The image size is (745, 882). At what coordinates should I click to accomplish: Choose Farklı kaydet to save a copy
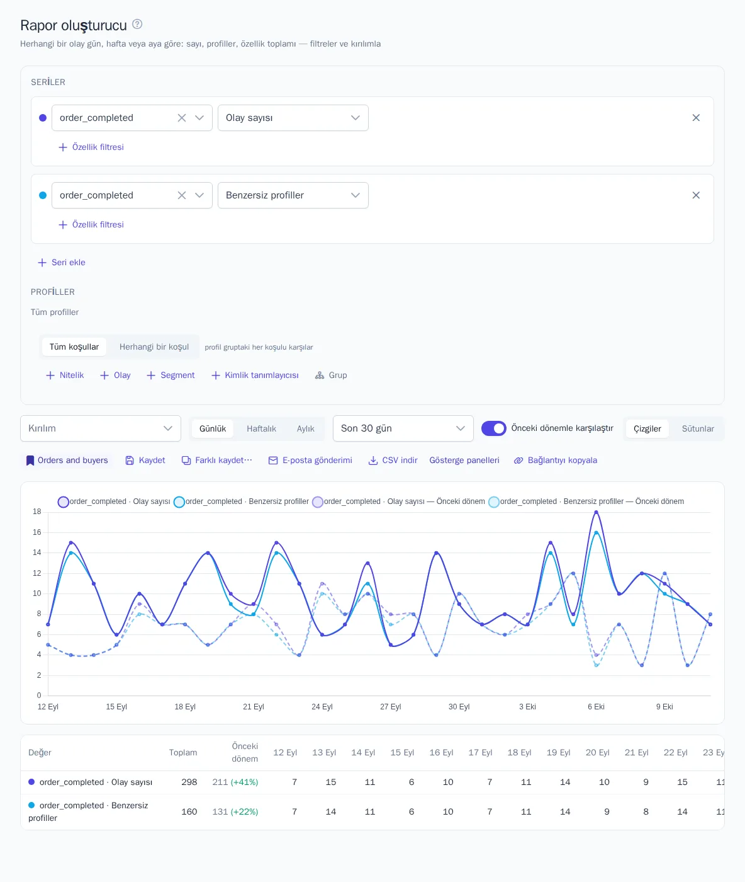[x=217, y=461]
